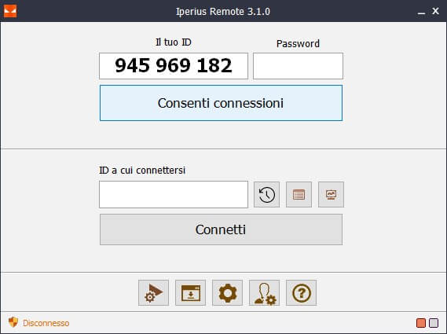
Task: Open general settings gear icon
Action: point(227,292)
